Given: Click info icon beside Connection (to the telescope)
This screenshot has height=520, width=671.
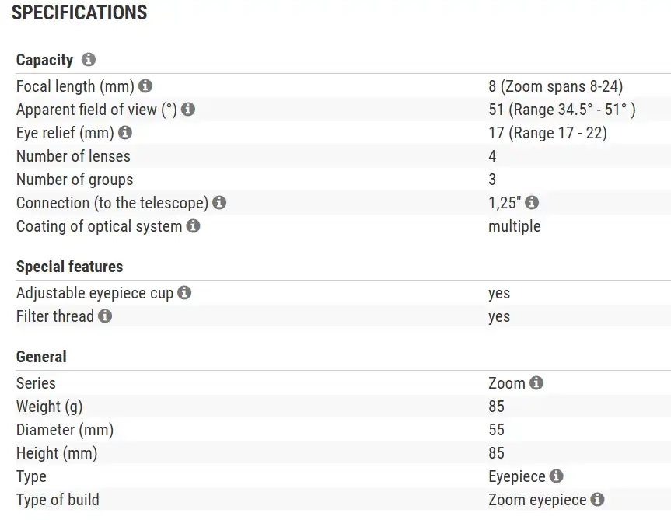Looking at the screenshot, I should tap(219, 203).
